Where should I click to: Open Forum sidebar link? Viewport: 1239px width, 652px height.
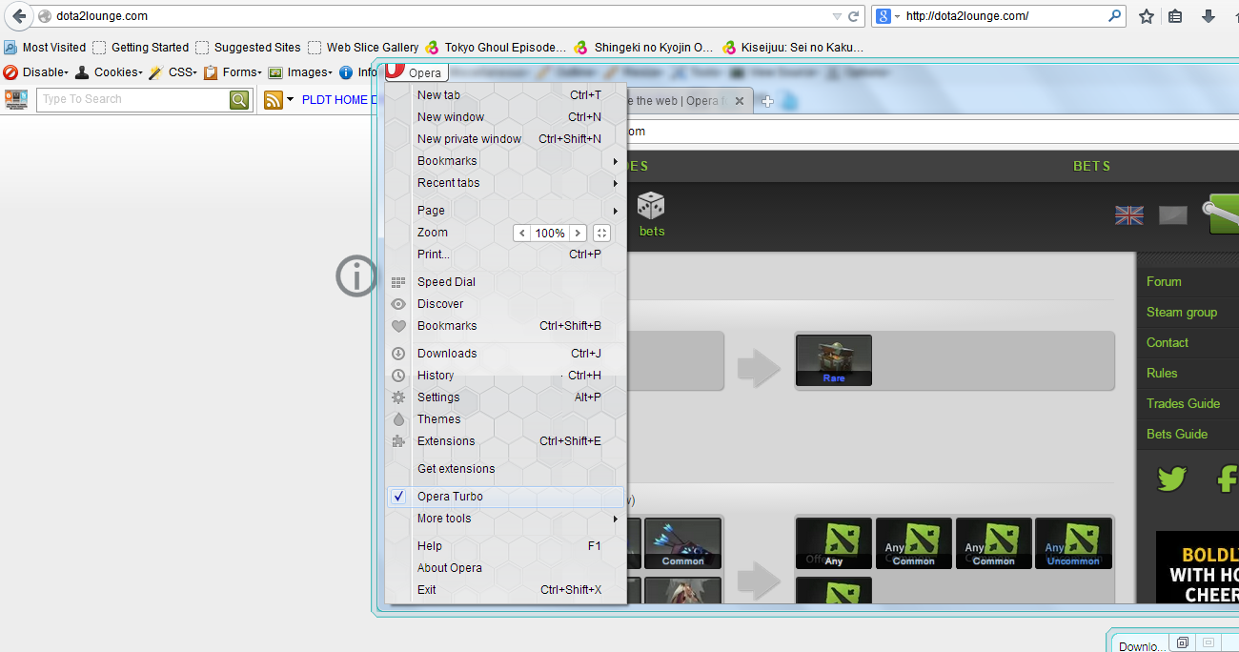pos(1164,282)
